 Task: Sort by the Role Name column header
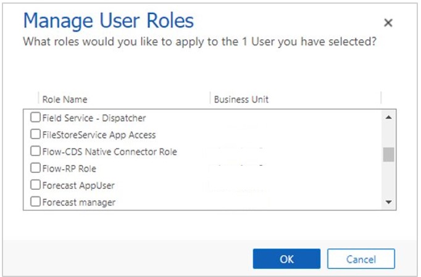[x=65, y=99]
